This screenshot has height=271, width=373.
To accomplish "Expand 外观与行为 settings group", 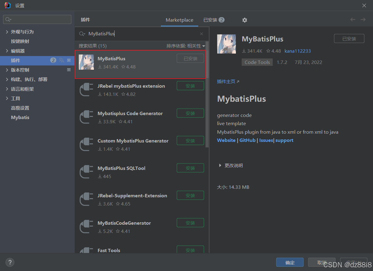I will (7, 32).
